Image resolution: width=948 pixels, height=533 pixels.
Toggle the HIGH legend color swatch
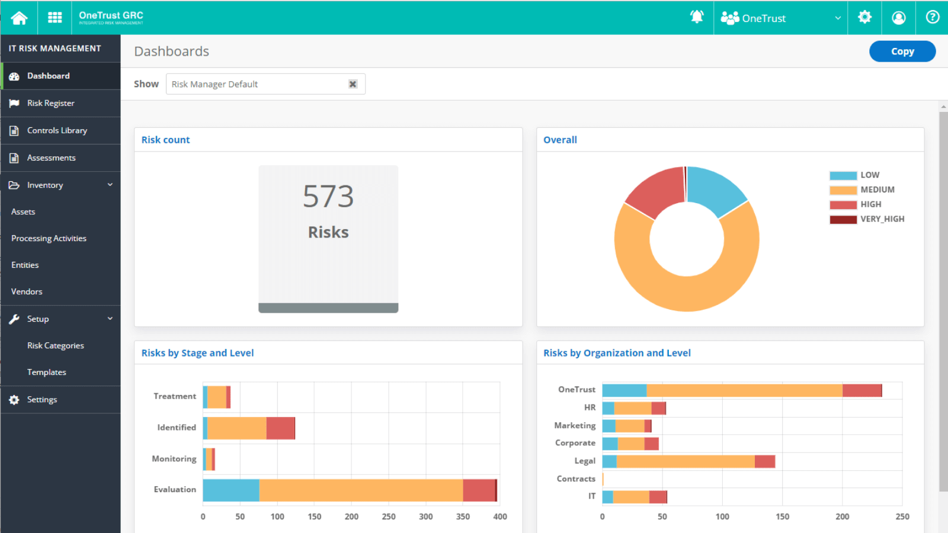843,205
